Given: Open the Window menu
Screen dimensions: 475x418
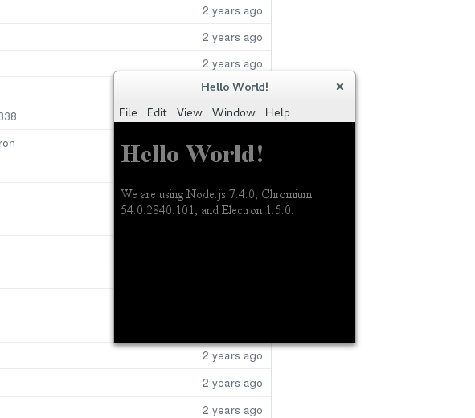Looking at the screenshot, I should tap(234, 112).
